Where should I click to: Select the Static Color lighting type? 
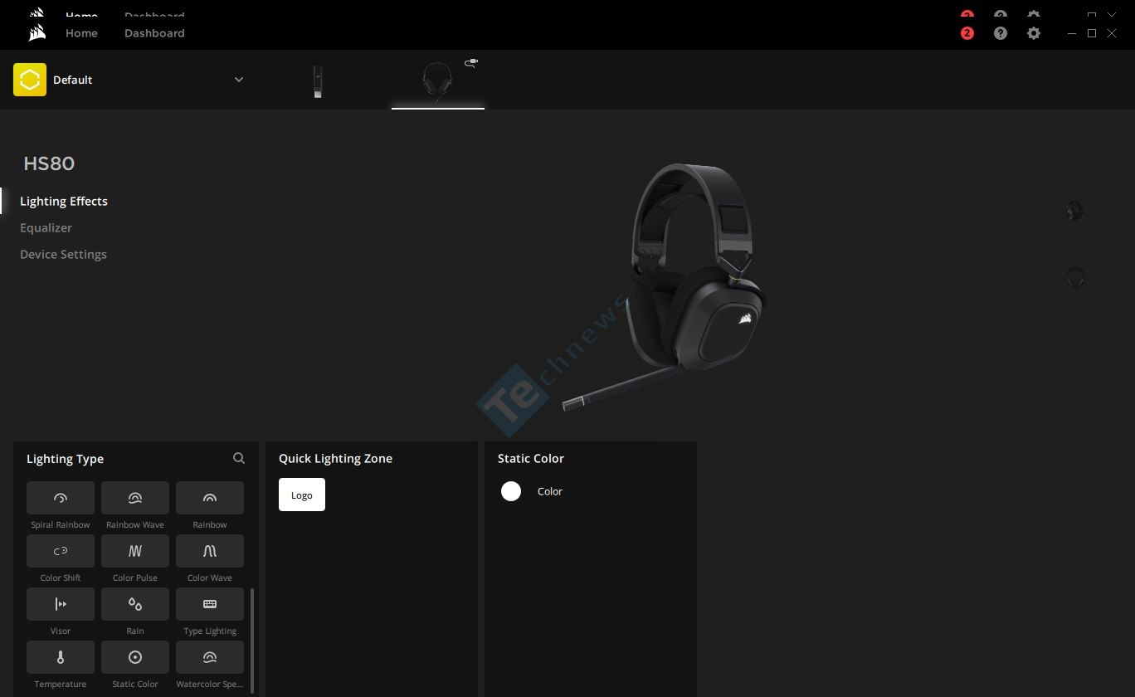[x=135, y=657]
